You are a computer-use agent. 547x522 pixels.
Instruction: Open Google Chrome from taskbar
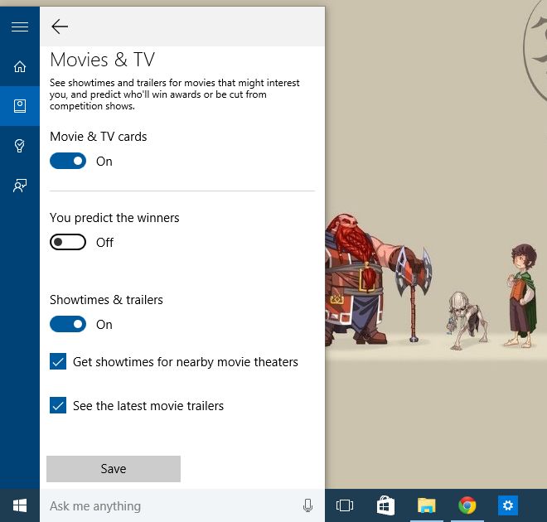pos(467,505)
